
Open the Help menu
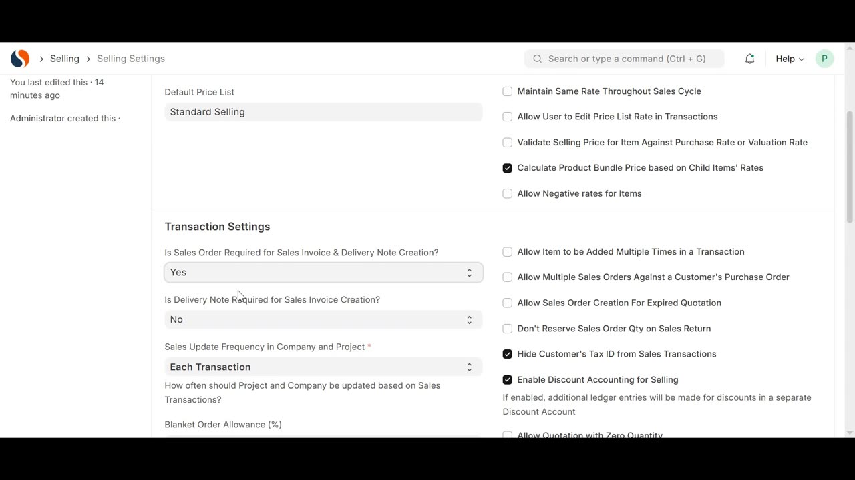(790, 59)
